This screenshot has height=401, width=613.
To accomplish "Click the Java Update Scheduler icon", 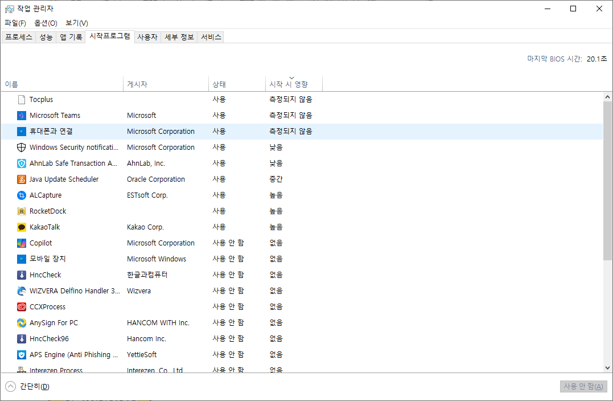I will point(22,179).
